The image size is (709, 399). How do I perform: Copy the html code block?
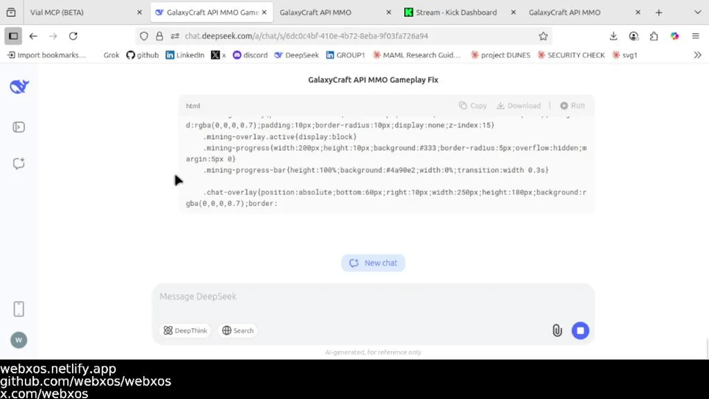point(472,105)
